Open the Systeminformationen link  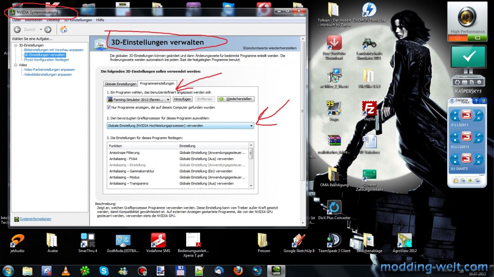[x=35, y=219]
